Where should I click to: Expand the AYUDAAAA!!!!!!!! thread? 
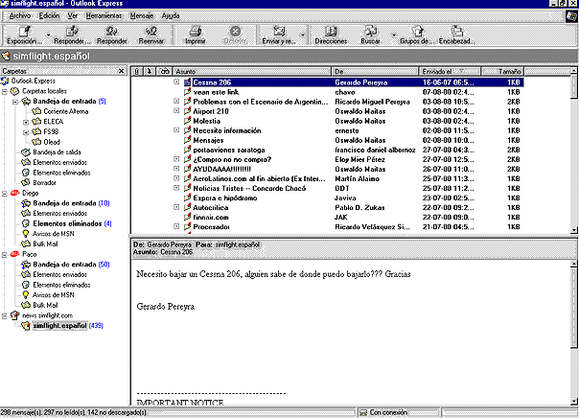(176, 169)
